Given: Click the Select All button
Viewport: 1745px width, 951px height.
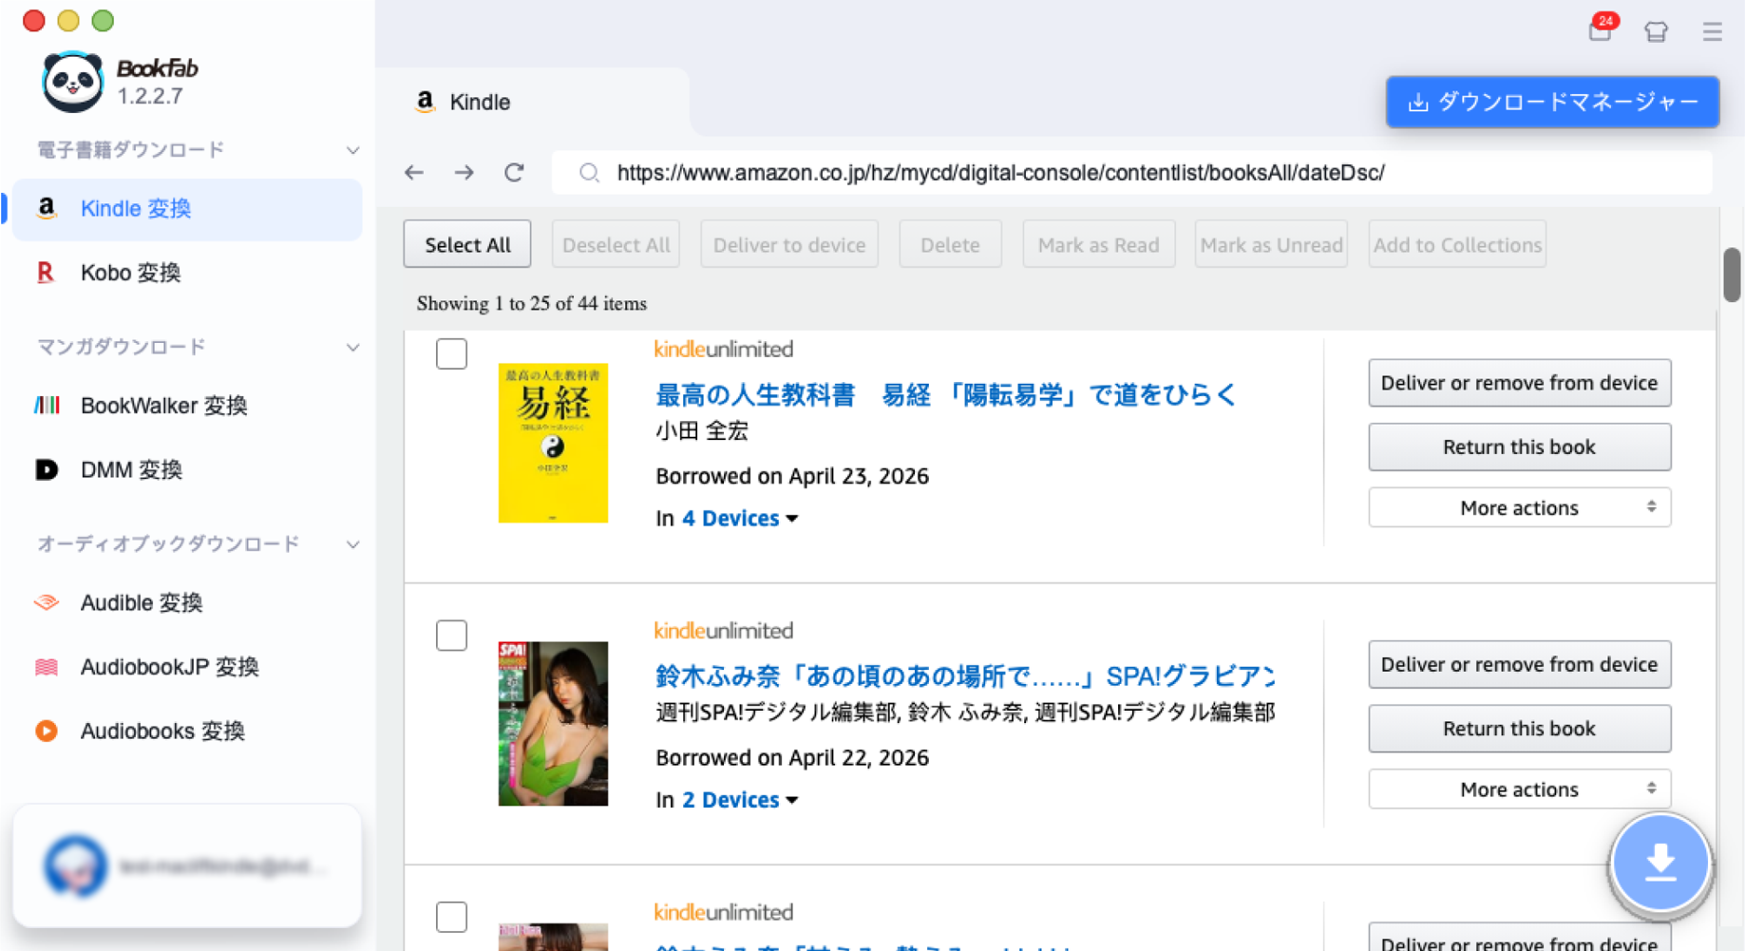Looking at the screenshot, I should pyautogui.click(x=467, y=244).
